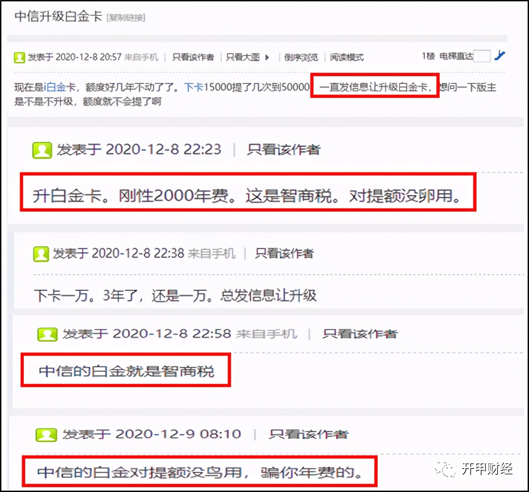
Task: Click the avatar on the 22:38 reply
Action: click(41, 253)
